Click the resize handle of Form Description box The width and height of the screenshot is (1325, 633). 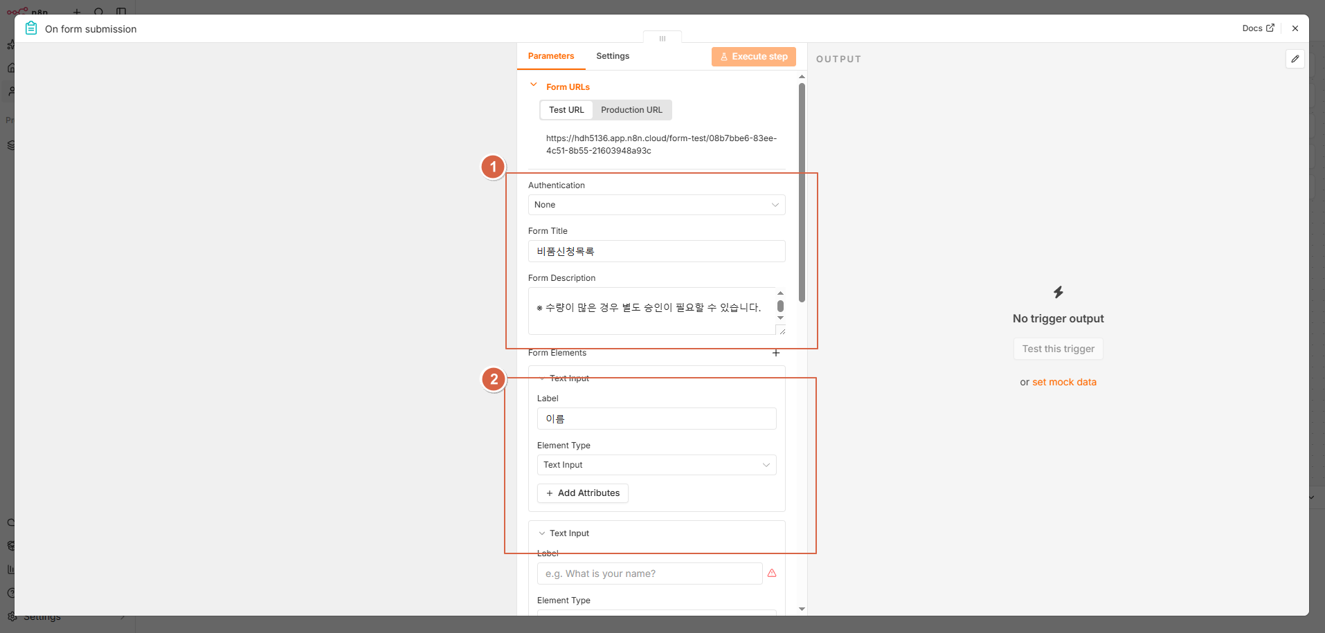pos(782,331)
